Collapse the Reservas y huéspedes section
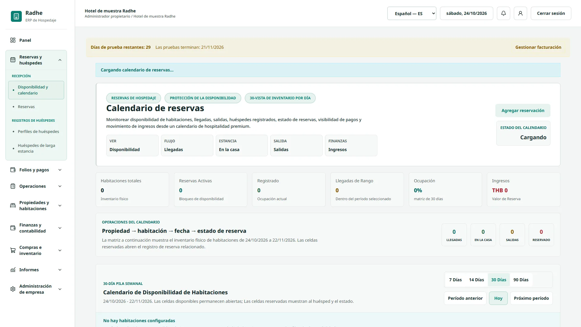Screen dimensions: 581x327 pyautogui.click(x=60, y=60)
